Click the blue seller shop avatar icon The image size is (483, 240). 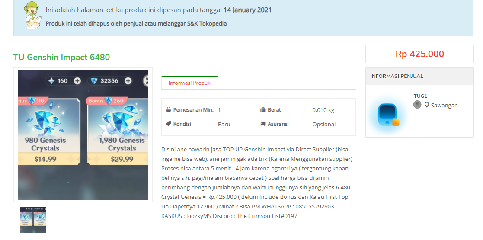point(388,115)
